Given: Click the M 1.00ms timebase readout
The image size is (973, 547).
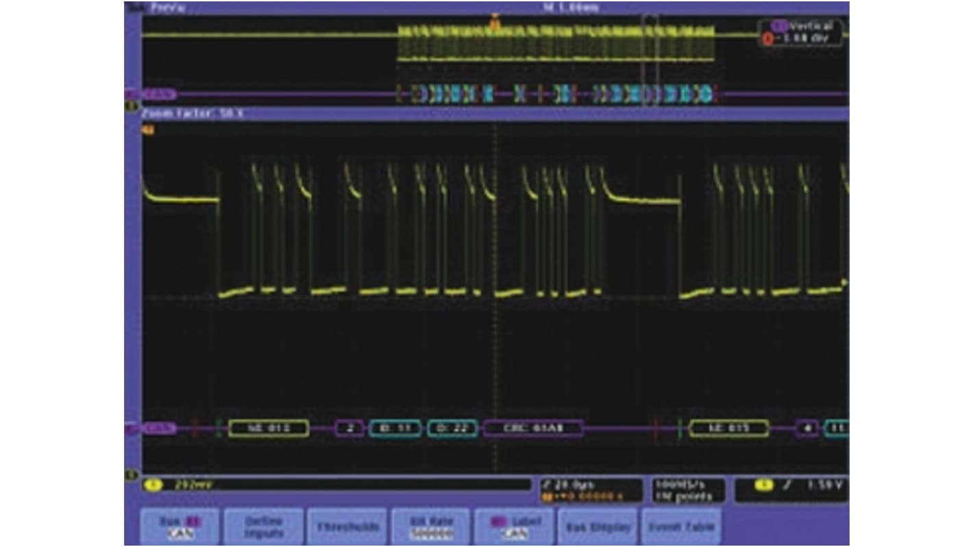Looking at the screenshot, I should point(569,8).
